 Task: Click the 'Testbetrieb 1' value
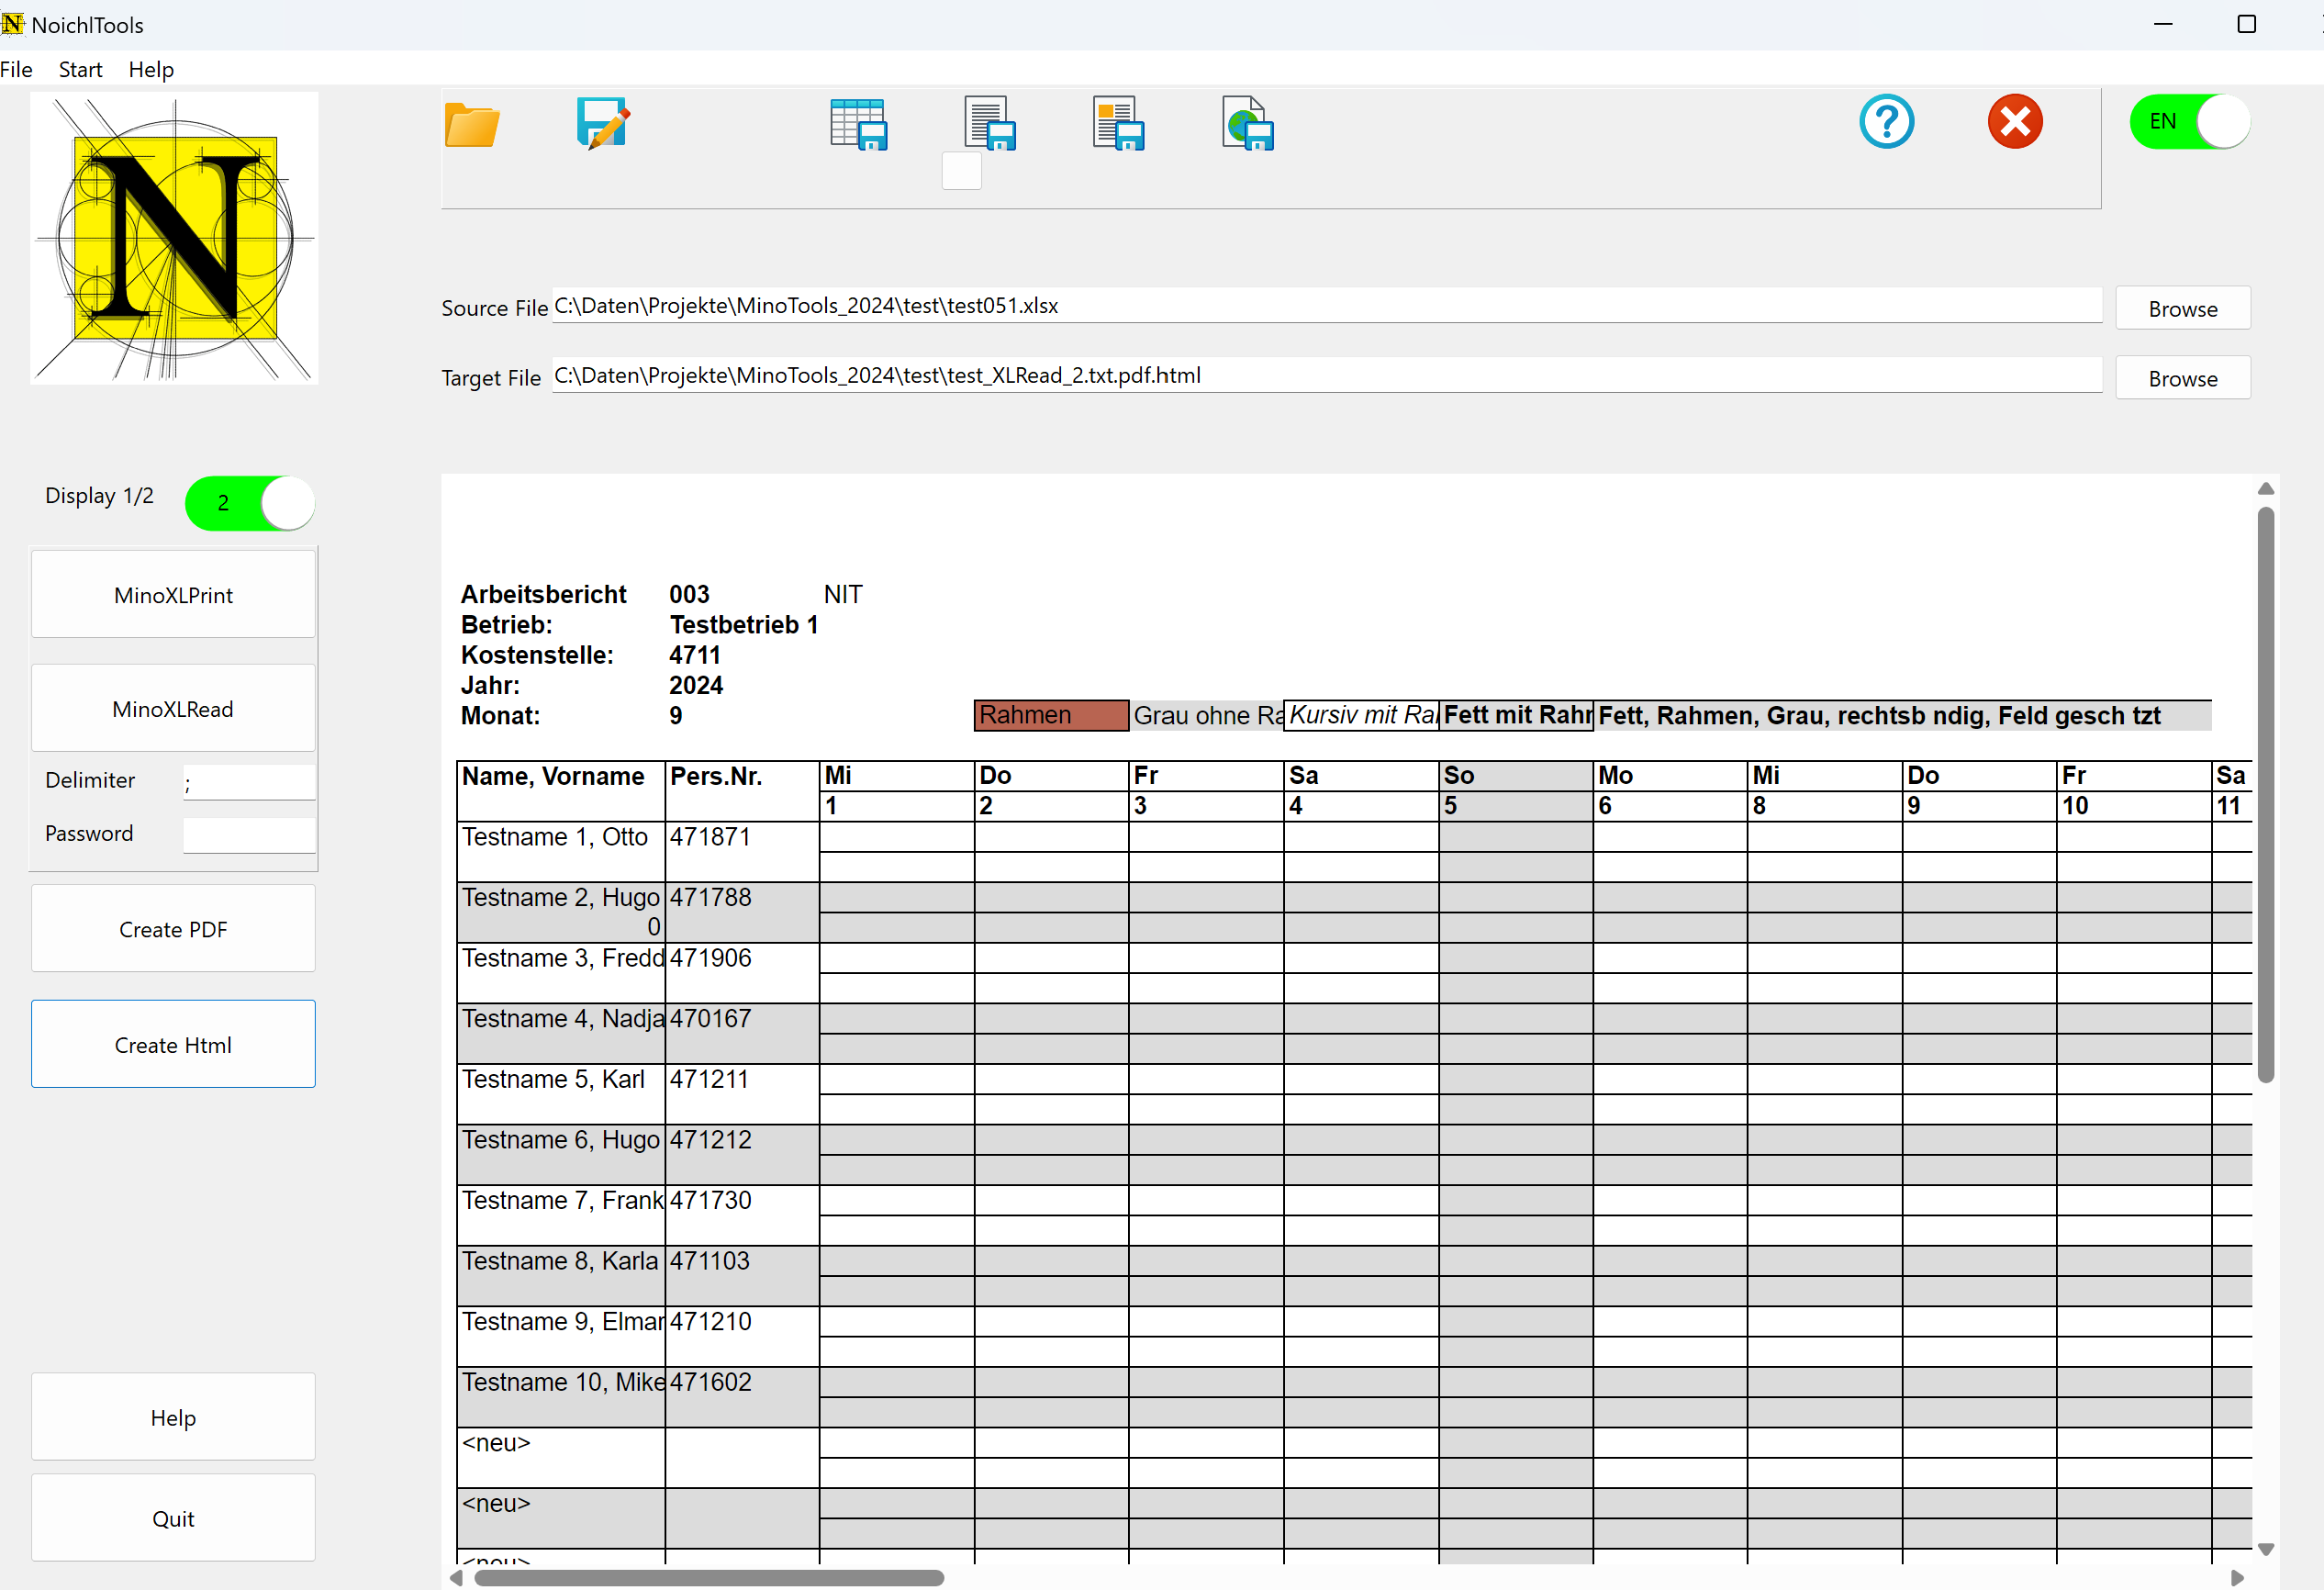tap(744, 625)
